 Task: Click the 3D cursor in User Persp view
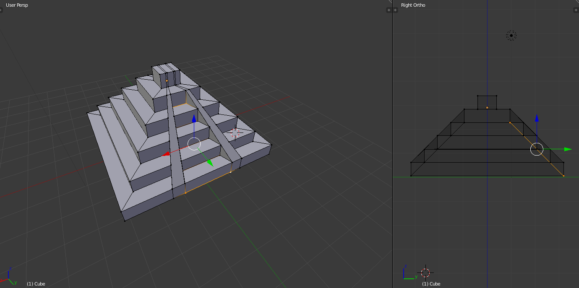pyautogui.click(x=235, y=133)
